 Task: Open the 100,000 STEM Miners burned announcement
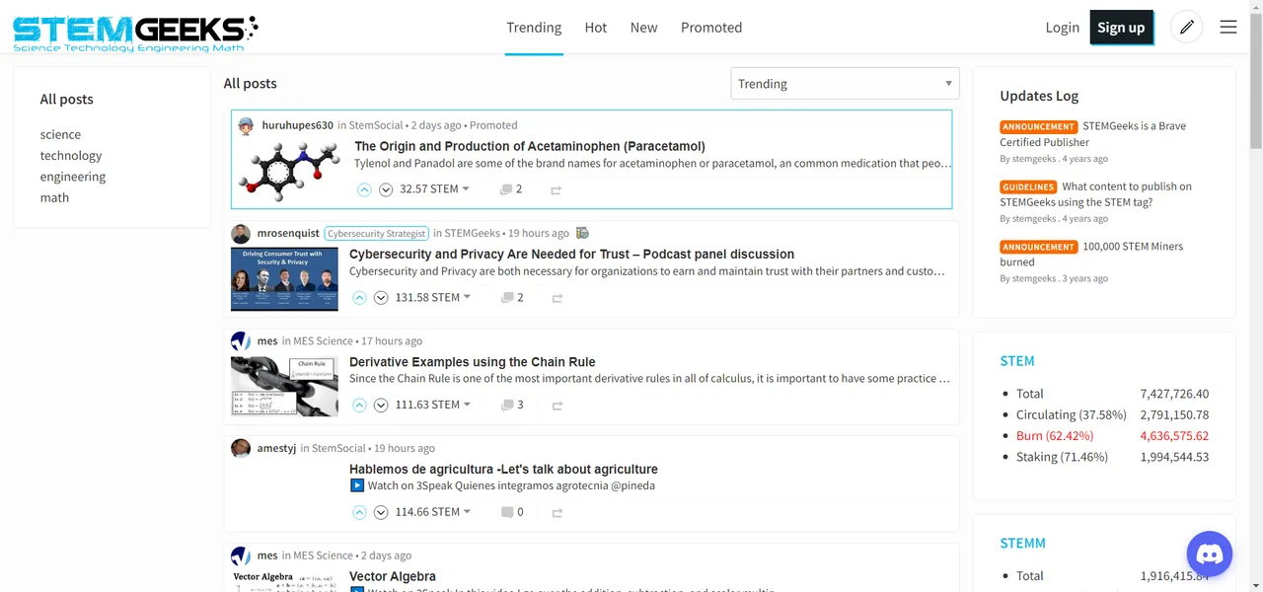pyautogui.click(x=1091, y=255)
